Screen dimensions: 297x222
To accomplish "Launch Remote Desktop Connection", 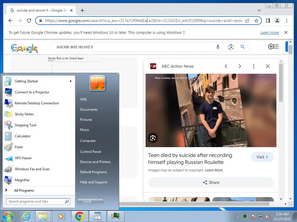I will point(39,103).
